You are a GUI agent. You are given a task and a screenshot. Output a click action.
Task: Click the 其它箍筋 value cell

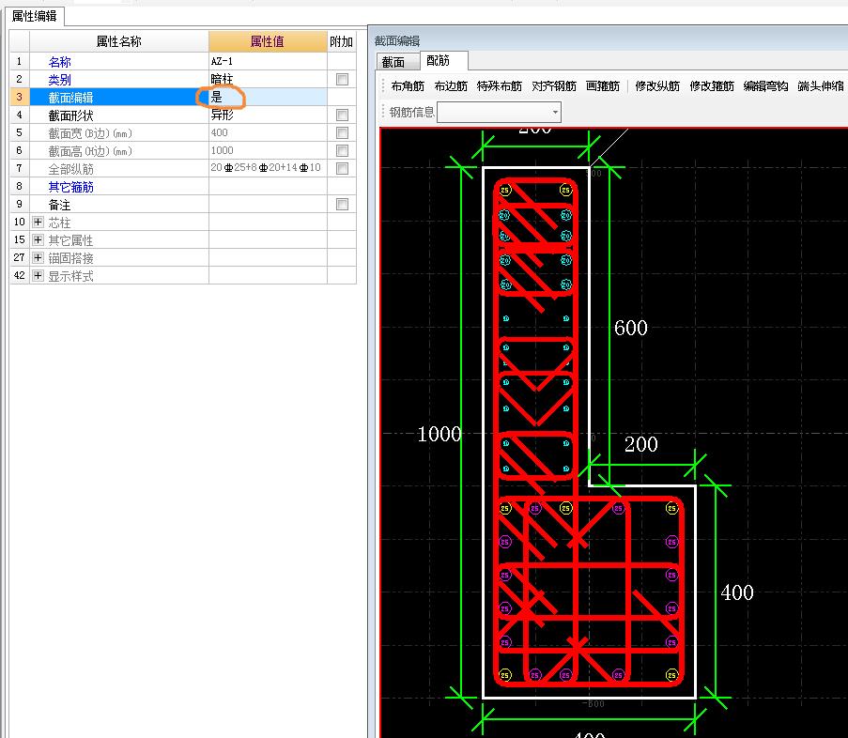click(268, 187)
